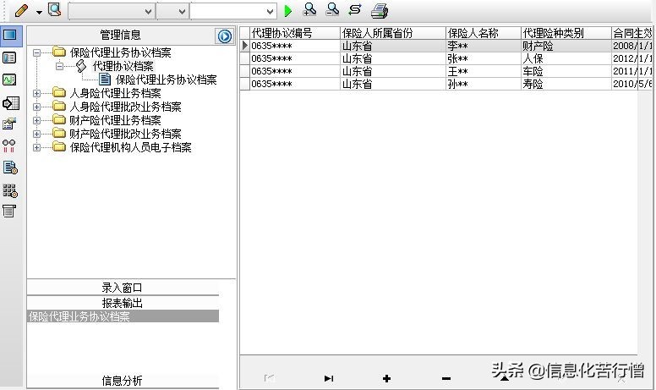Click the magnifier preview icon in toolbar
The height and width of the screenshot is (390, 656).
(54, 9)
